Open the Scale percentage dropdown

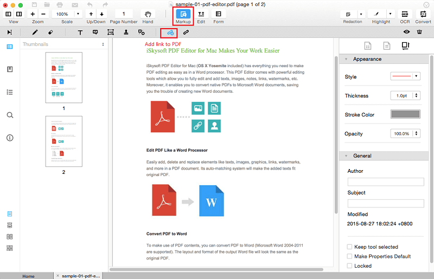(x=78, y=14)
